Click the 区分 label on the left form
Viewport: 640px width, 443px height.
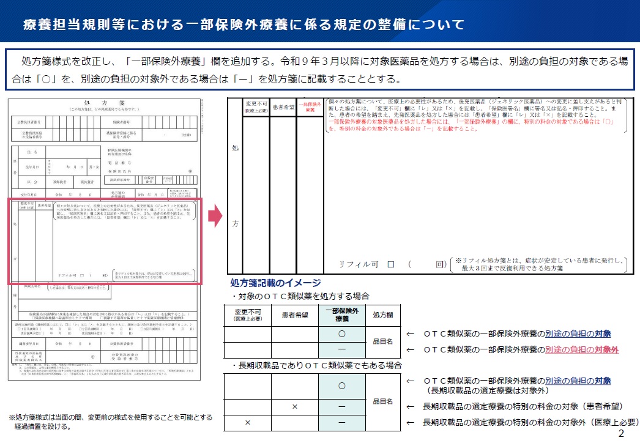coord(32,182)
